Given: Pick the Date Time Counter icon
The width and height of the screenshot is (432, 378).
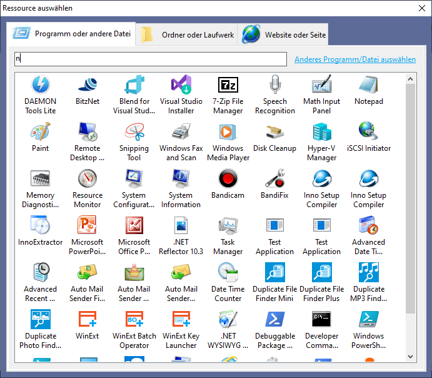Looking at the screenshot, I should 228,272.
